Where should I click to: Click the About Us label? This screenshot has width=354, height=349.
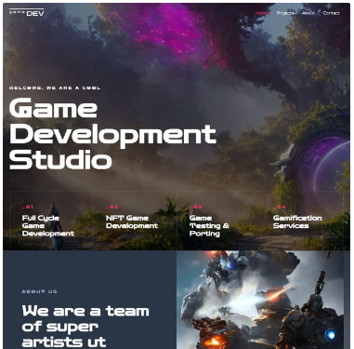click(x=39, y=291)
